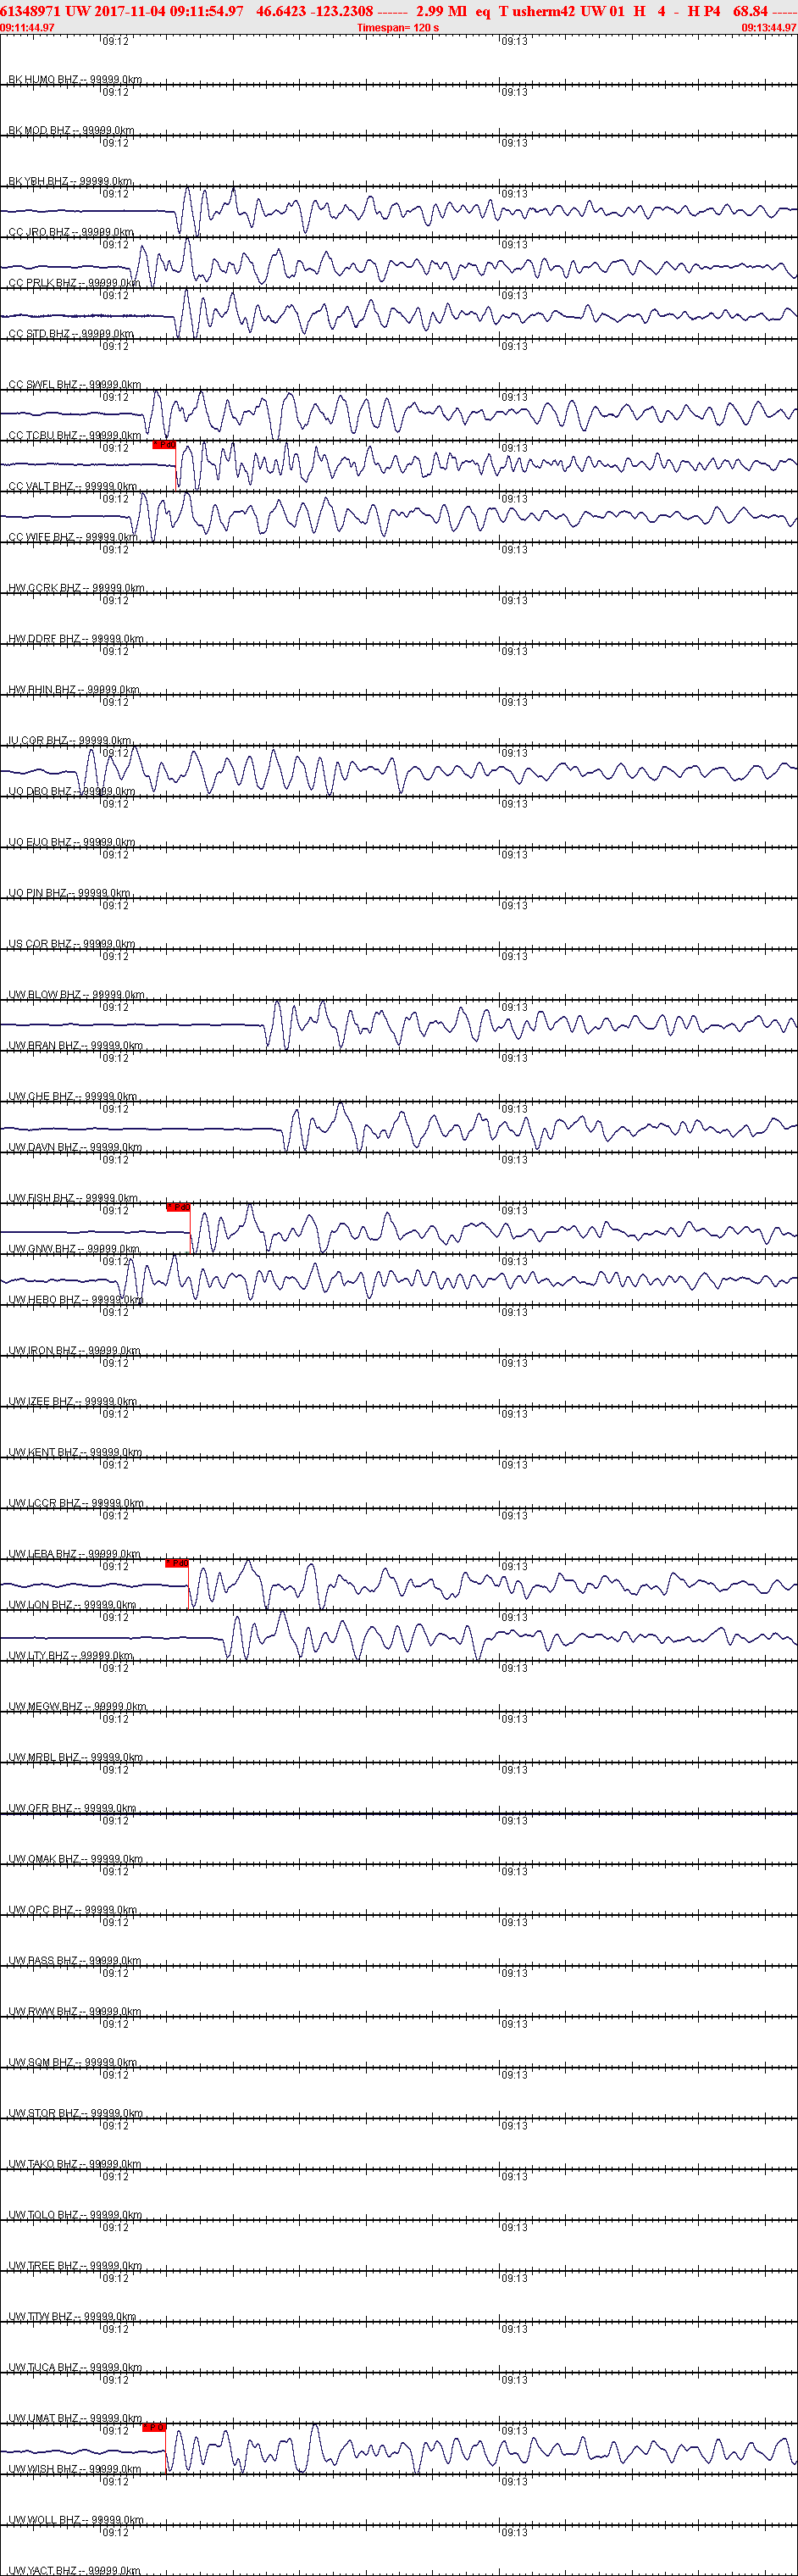Click the P pick flag on UW.WISH trace
This screenshot has width=798, height=2576.
[154, 2427]
